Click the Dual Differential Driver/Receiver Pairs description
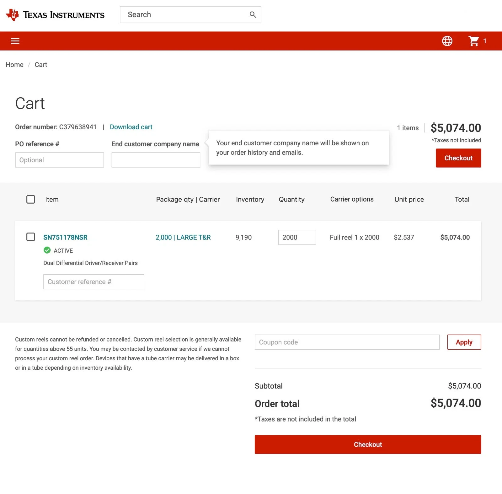Screen dimensions: 502x494 [x=90, y=263]
